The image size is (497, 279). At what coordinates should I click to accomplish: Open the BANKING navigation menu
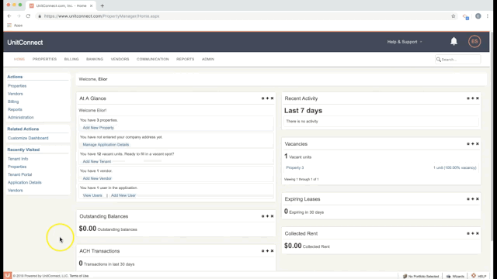[x=95, y=59]
